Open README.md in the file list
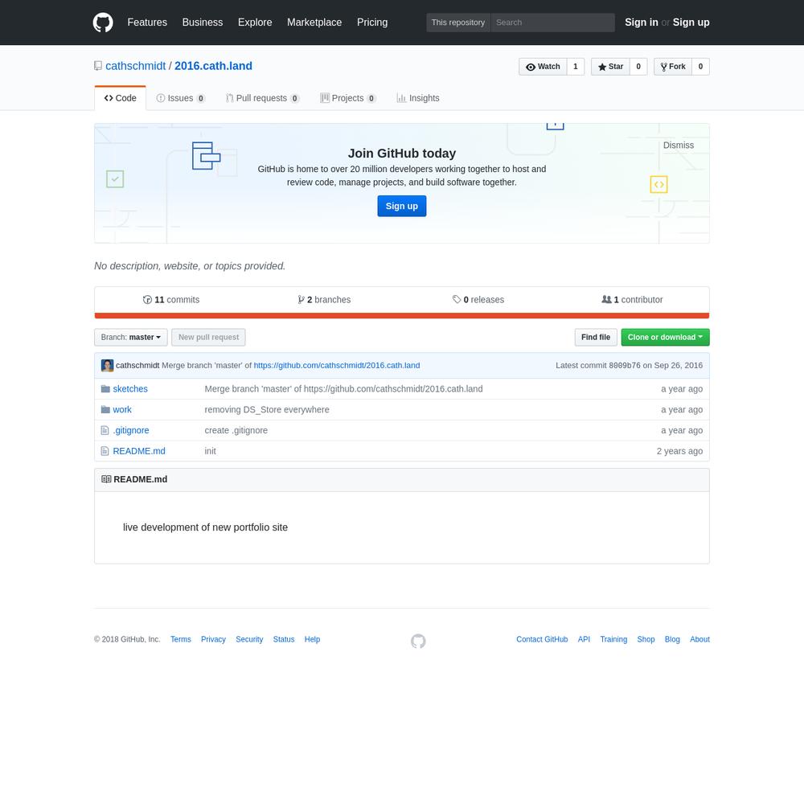The height and width of the screenshot is (804, 804). (139, 451)
